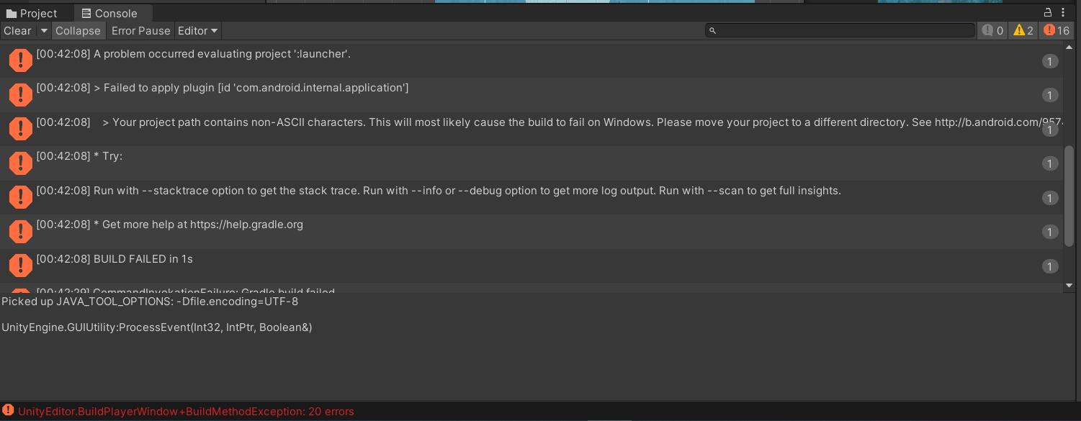Click the error icon beside 'BUILD FAILED in 1s'
This screenshot has height=421, width=1081.
20,266
